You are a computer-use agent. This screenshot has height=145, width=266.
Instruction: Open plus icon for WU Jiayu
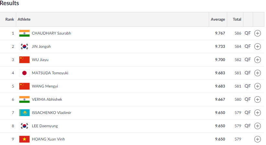257,60
